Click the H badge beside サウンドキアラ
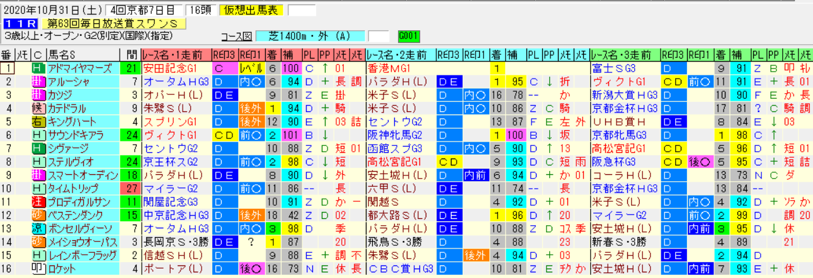Screen dimensions: 813x278 pyautogui.click(x=38, y=134)
